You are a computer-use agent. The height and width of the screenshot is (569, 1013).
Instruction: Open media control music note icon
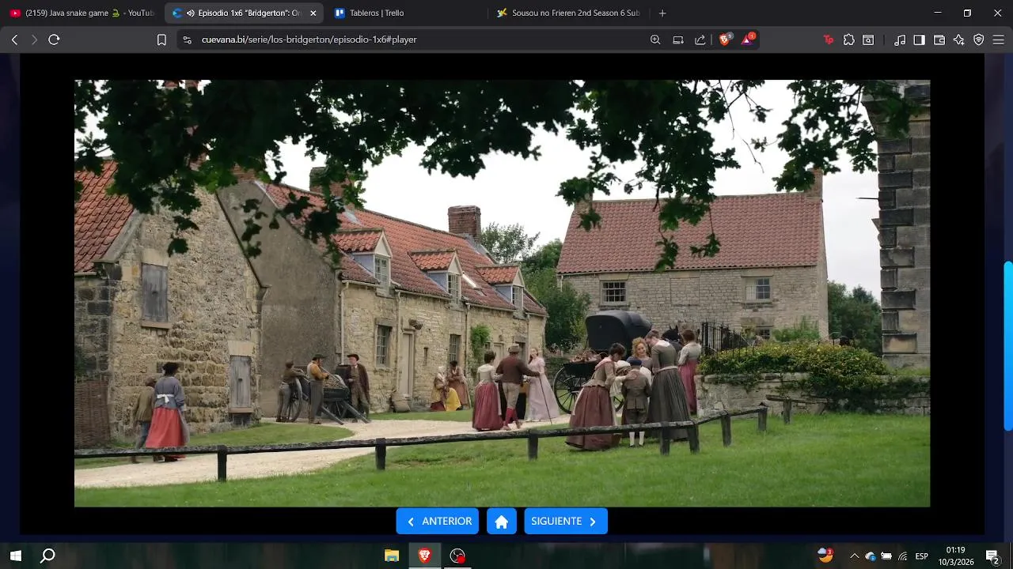900,40
